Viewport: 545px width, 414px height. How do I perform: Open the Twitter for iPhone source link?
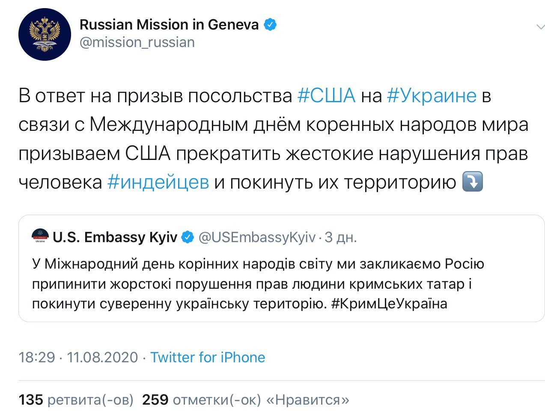208,357
